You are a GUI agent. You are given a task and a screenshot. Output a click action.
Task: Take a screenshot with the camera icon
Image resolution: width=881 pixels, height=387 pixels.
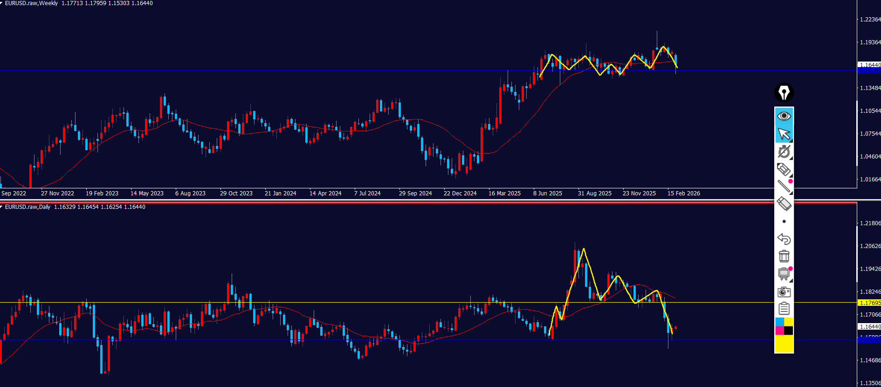point(784,292)
